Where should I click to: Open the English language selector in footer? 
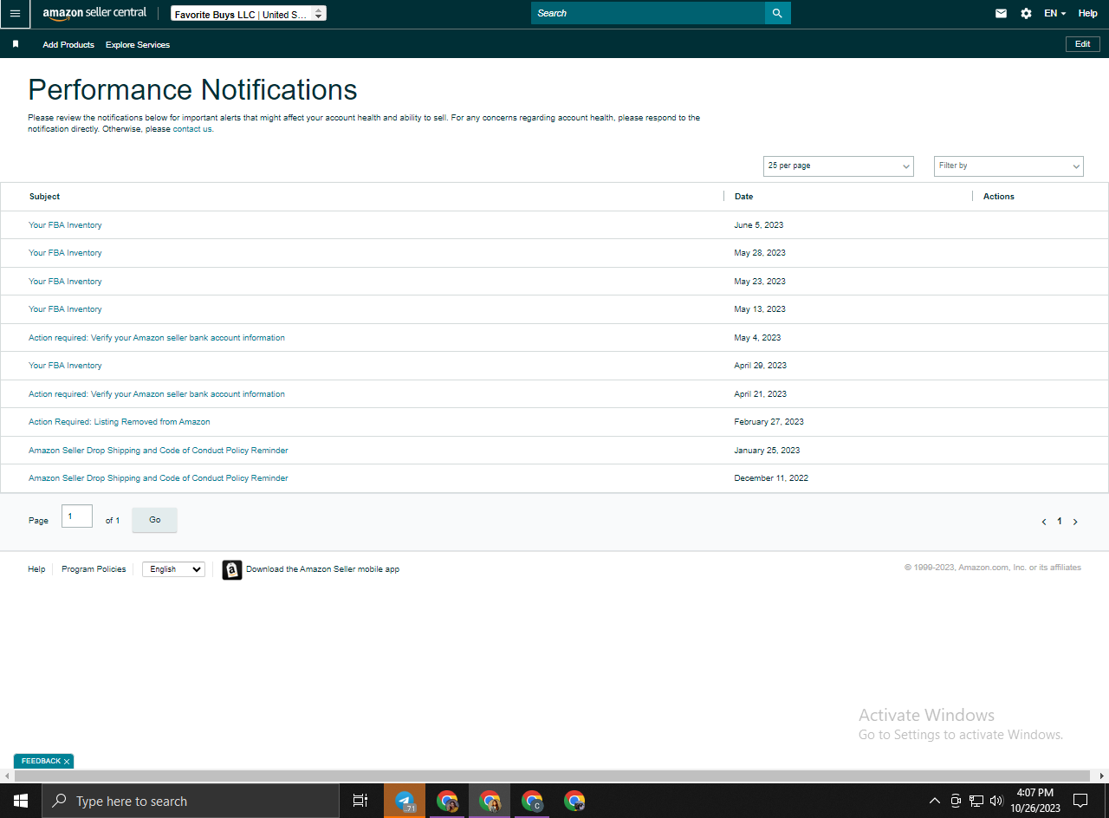[173, 569]
